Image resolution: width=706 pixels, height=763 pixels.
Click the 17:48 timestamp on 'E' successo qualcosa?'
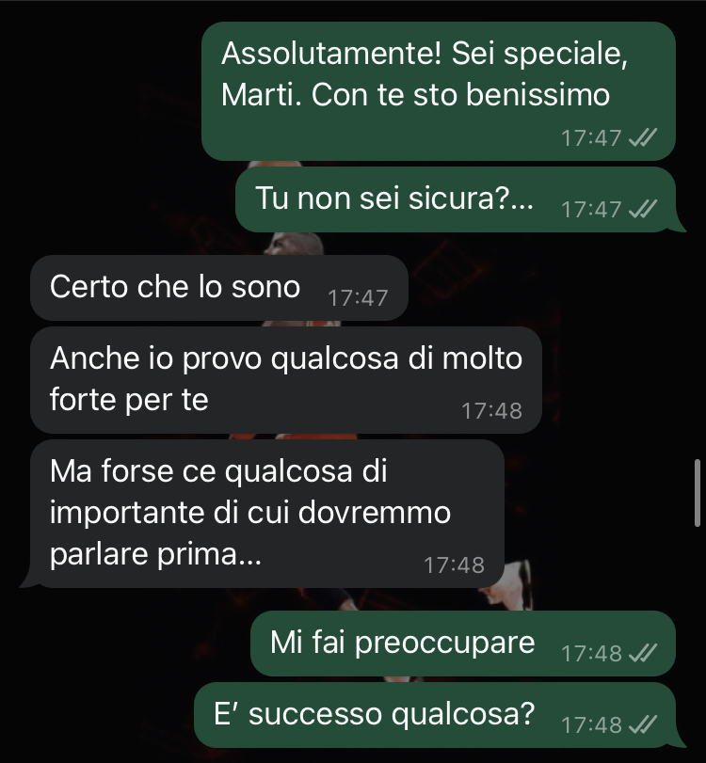click(x=591, y=724)
